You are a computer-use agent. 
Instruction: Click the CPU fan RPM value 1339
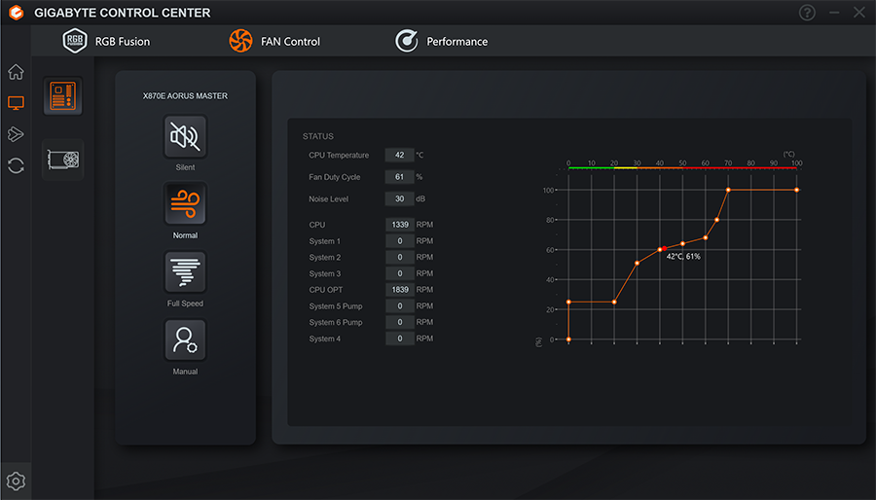point(400,225)
